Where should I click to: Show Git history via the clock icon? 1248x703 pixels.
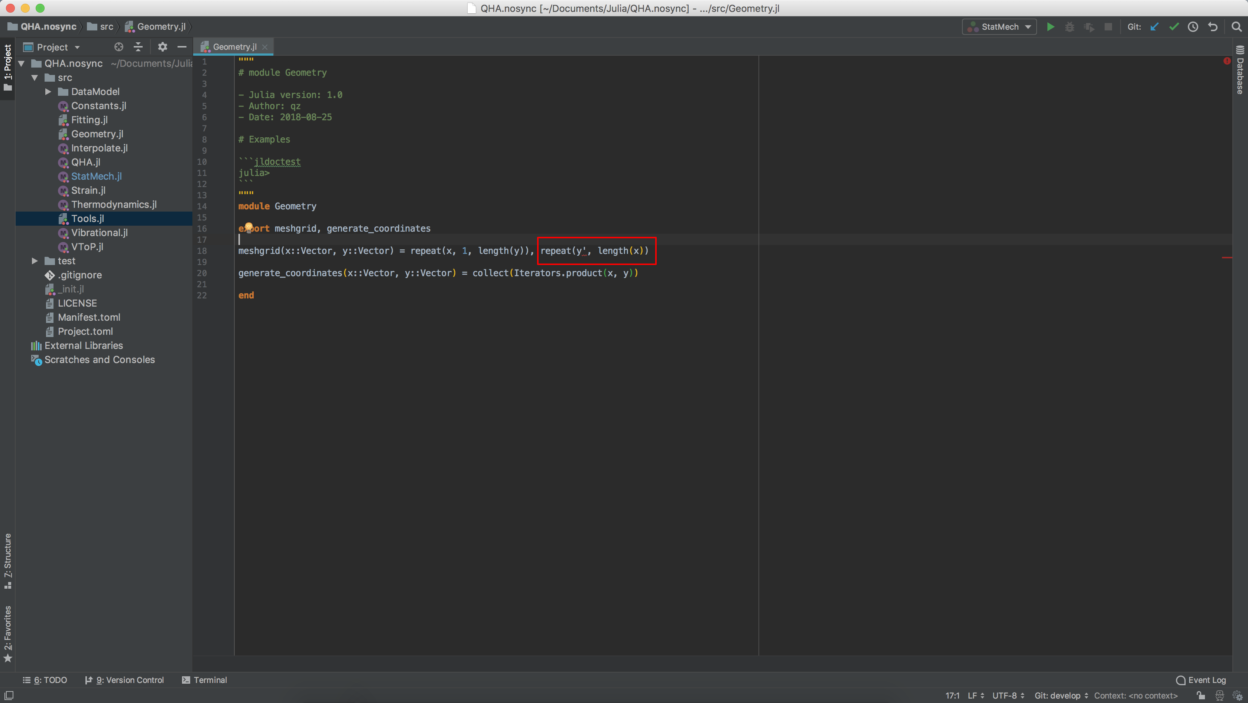[1193, 27]
